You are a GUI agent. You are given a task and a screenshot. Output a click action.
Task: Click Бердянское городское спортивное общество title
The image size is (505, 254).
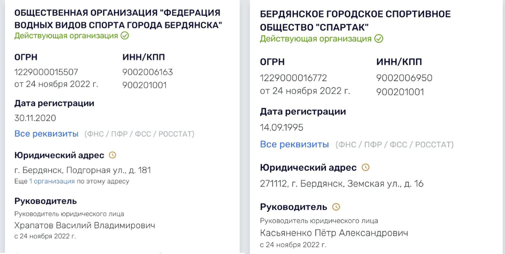tap(355, 21)
